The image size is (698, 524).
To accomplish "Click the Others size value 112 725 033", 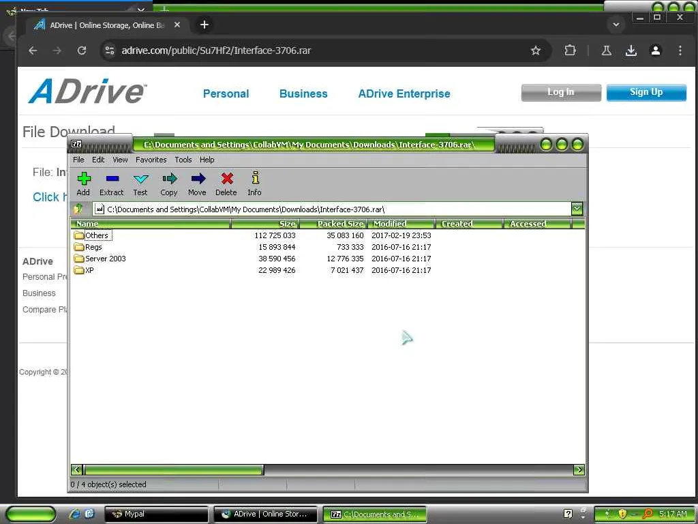I will coord(275,235).
